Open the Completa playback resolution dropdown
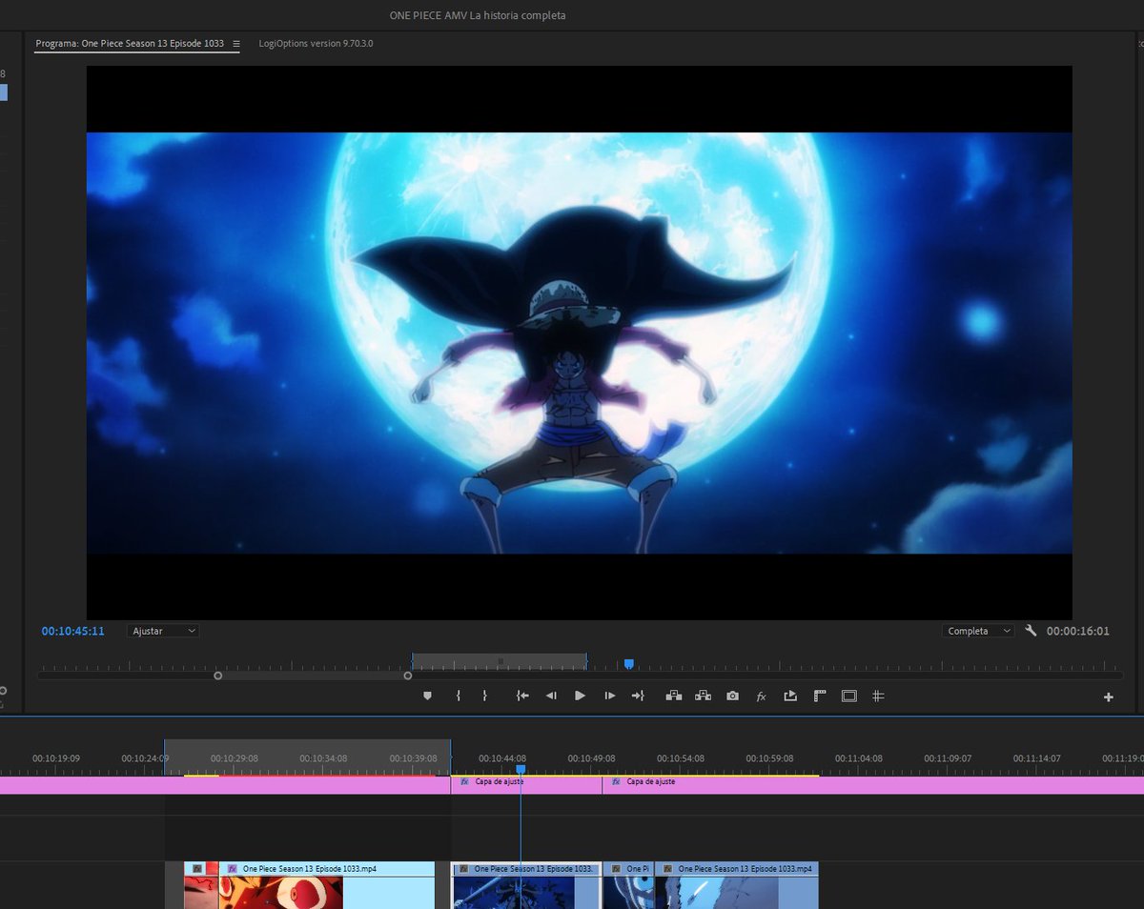Screen dimensions: 1144x909 [977, 631]
